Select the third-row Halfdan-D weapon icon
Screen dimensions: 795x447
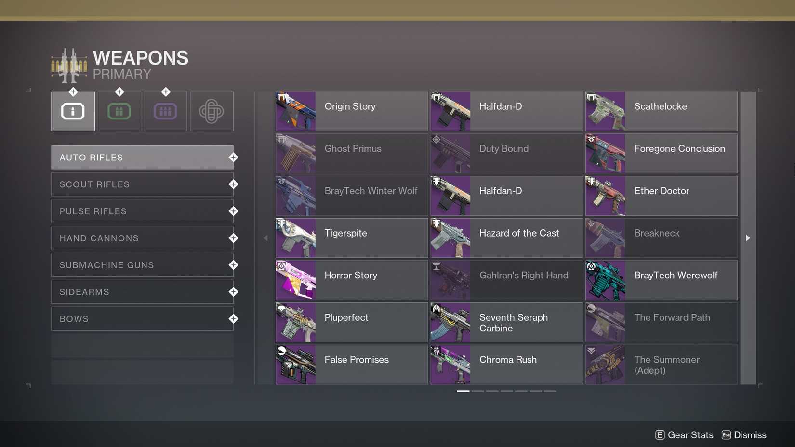point(450,196)
